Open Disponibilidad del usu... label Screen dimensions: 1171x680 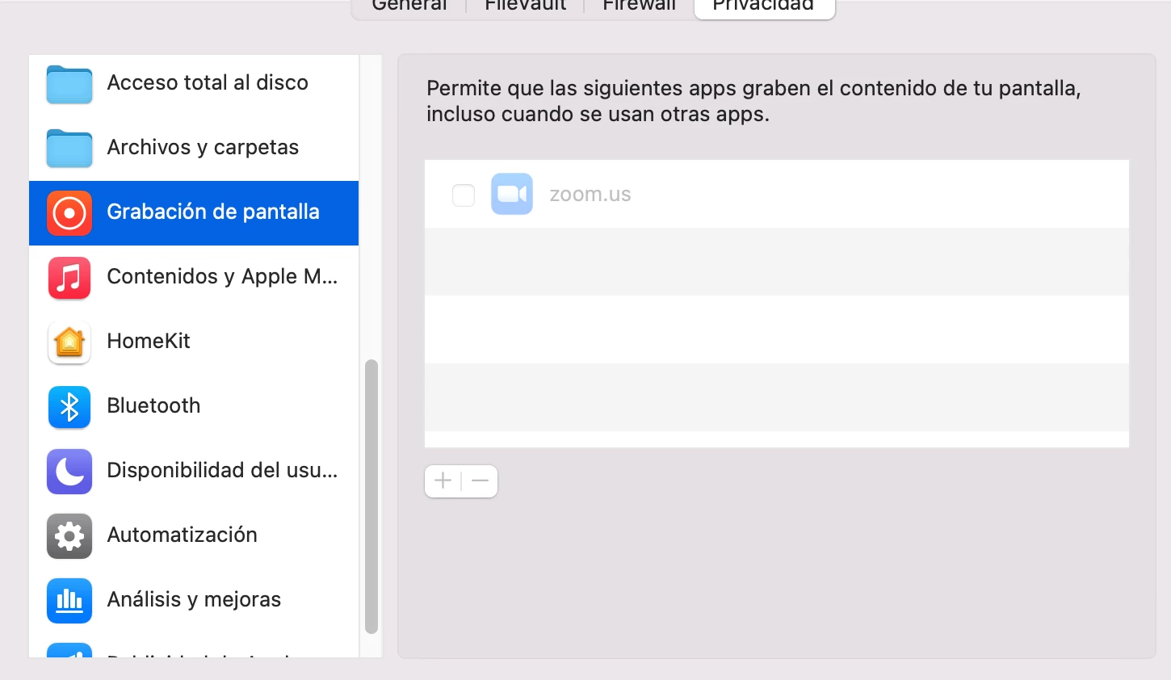pos(222,470)
